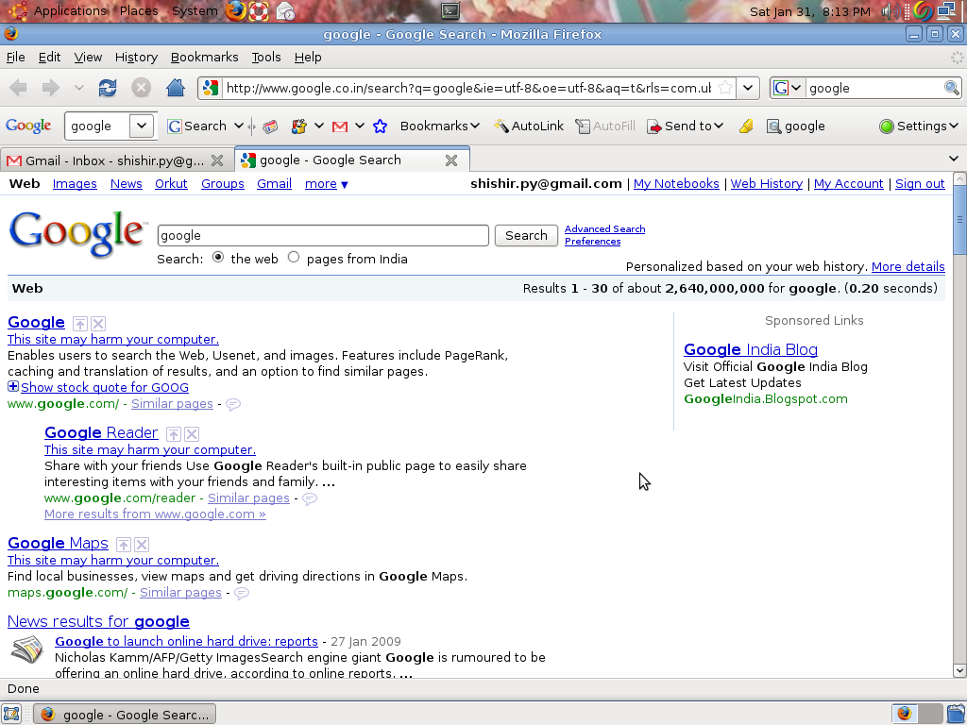Expand the Google Toolbar search box dropdown

pos(142,126)
